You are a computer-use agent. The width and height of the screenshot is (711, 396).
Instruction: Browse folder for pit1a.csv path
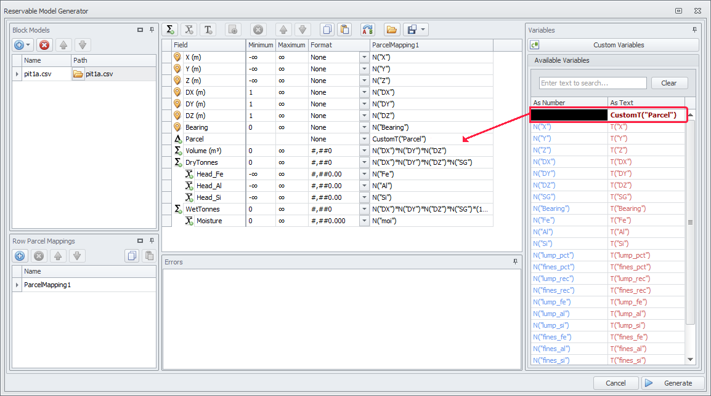[x=78, y=74]
